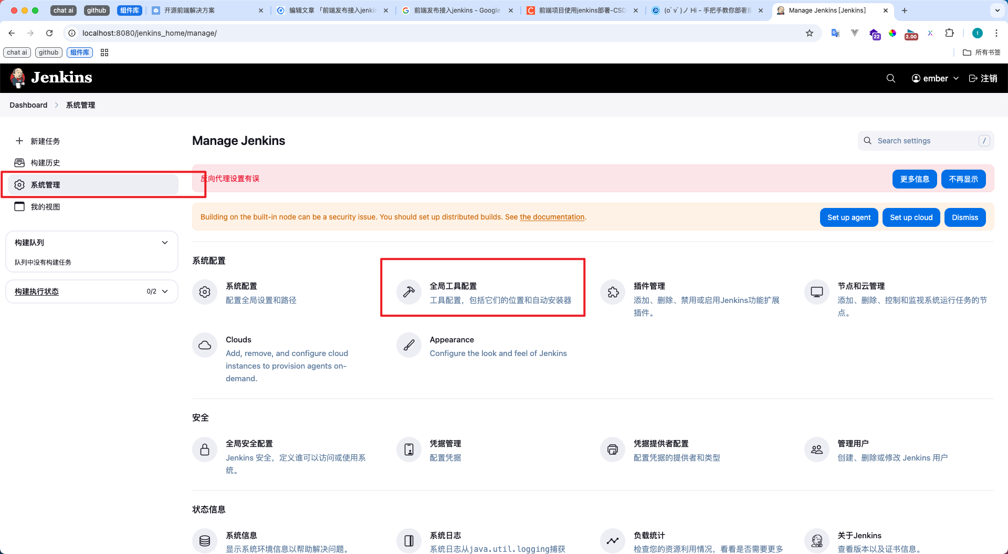1008x554 pixels.
Task: Click Chrome profile avatar
Action: click(x=978, y=33)
